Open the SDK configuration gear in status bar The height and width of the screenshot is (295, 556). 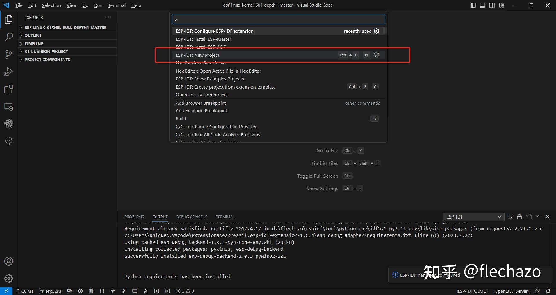[x=81, y=291]
